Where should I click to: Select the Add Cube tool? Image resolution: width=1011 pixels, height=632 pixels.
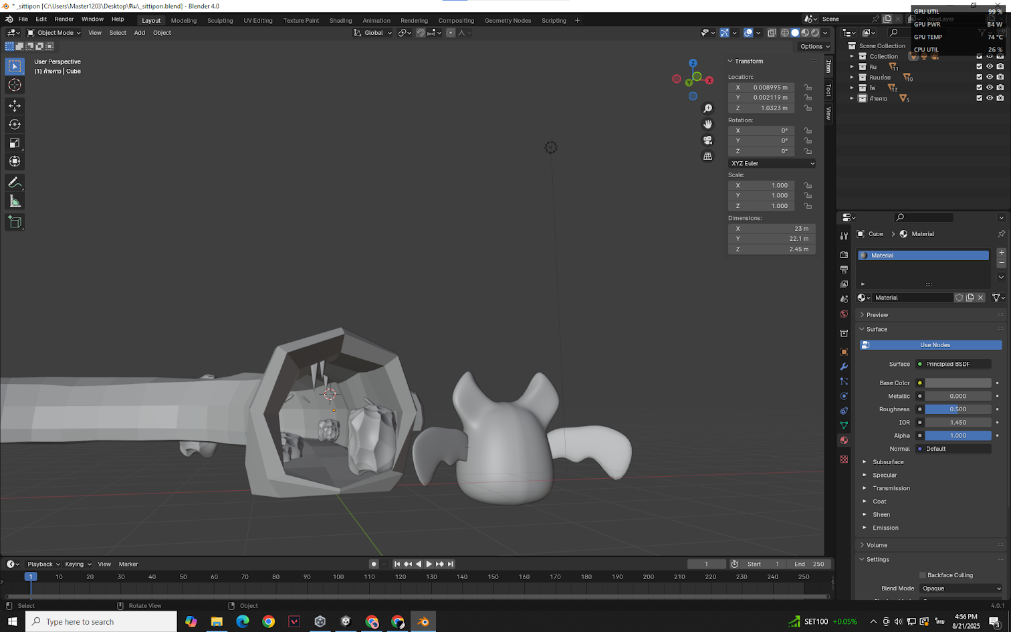coord(15,222)
